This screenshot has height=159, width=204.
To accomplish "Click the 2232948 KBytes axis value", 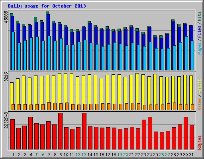I will [x=6, y=120].
